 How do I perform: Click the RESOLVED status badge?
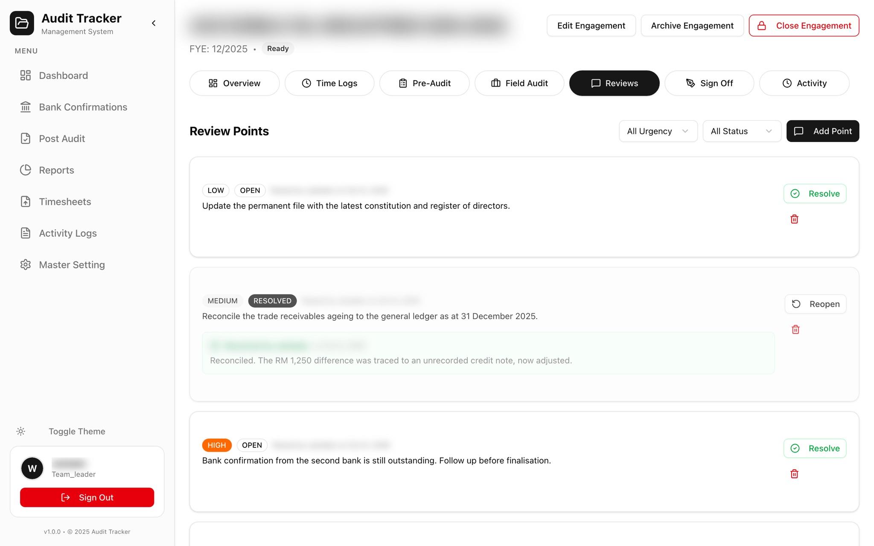point(272,301)
